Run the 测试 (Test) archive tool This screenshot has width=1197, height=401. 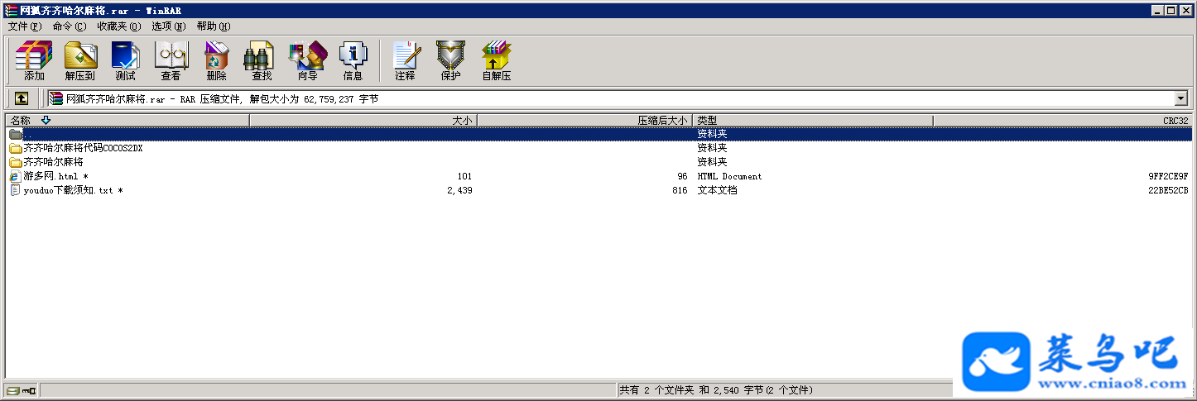tap(125, 61)
